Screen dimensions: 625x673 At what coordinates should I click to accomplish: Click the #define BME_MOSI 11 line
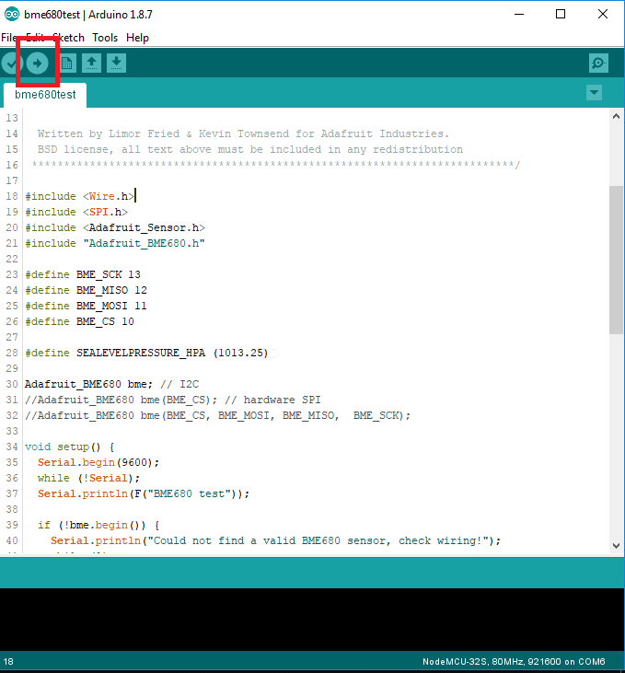(86, 306)
